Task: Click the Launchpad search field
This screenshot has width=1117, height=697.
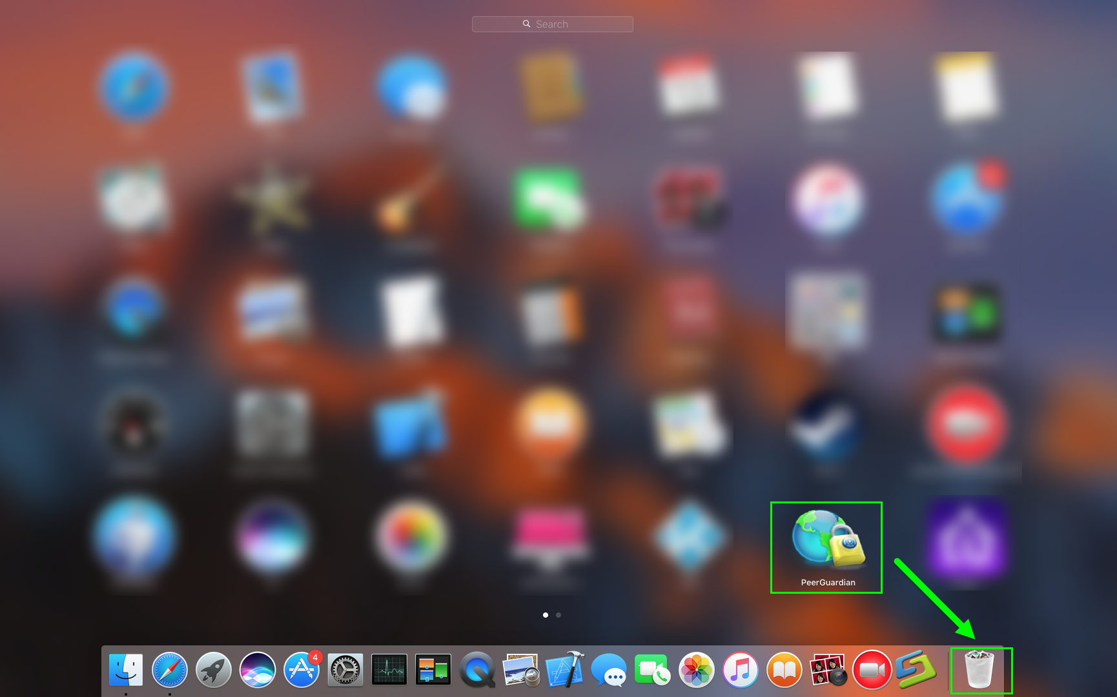Action: pos(552,23)
